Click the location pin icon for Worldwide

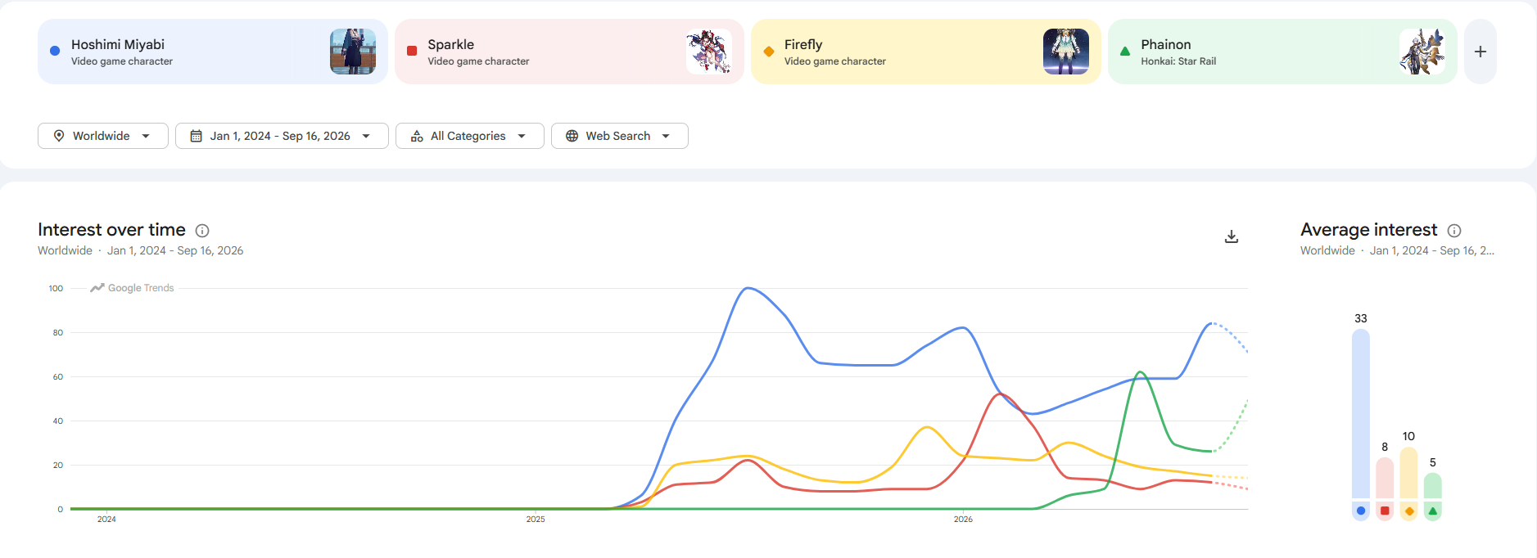59,136
